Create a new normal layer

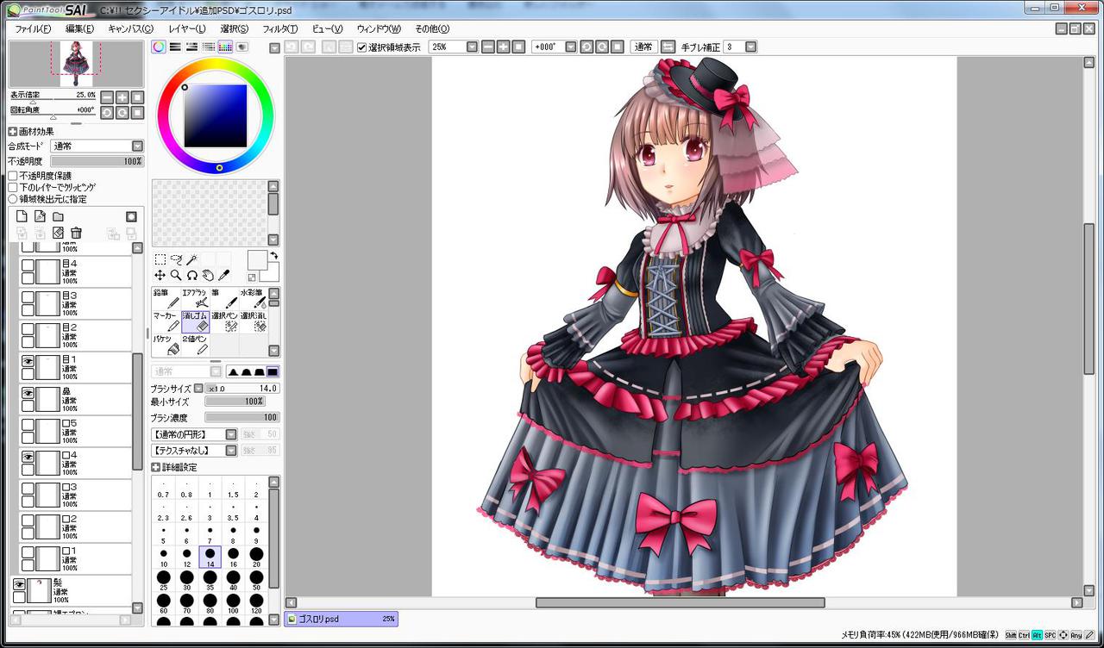point(22,216)
